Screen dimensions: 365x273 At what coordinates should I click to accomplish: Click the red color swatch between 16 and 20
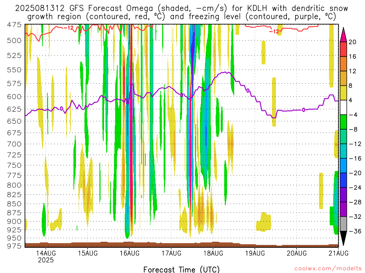(343, 49)
